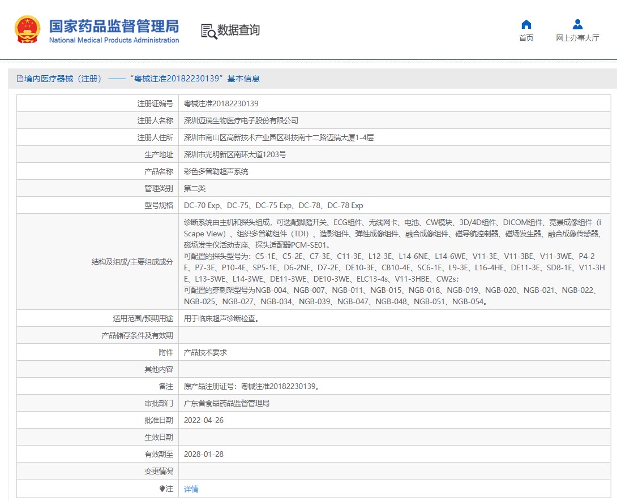Click the expiry date 2028-01-28
This screenshot has width=617, height=501.
(x=203, y=454)
